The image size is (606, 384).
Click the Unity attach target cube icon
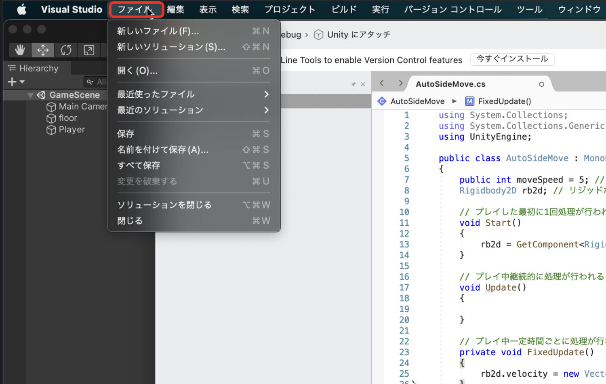pos(319,35)
